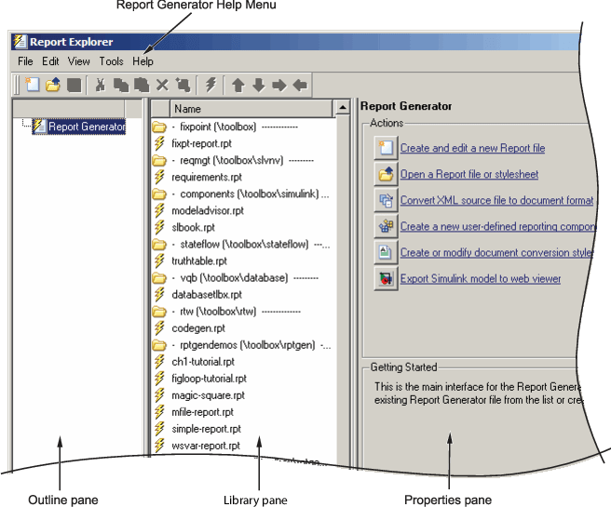This screenshot has width=611, height=507.
Task: Click the Save toolbar icon
Action: coord(74,85)
